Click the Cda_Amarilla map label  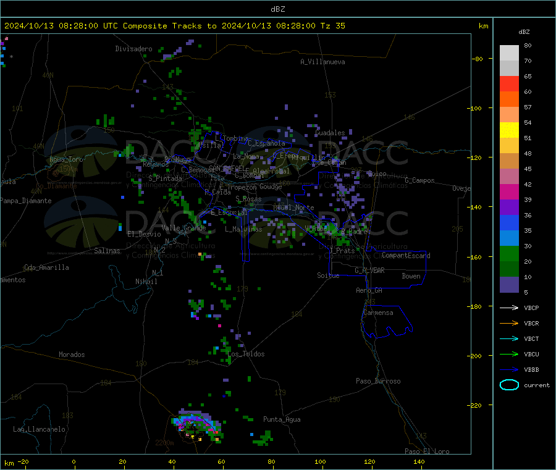(x=46, y=267)
